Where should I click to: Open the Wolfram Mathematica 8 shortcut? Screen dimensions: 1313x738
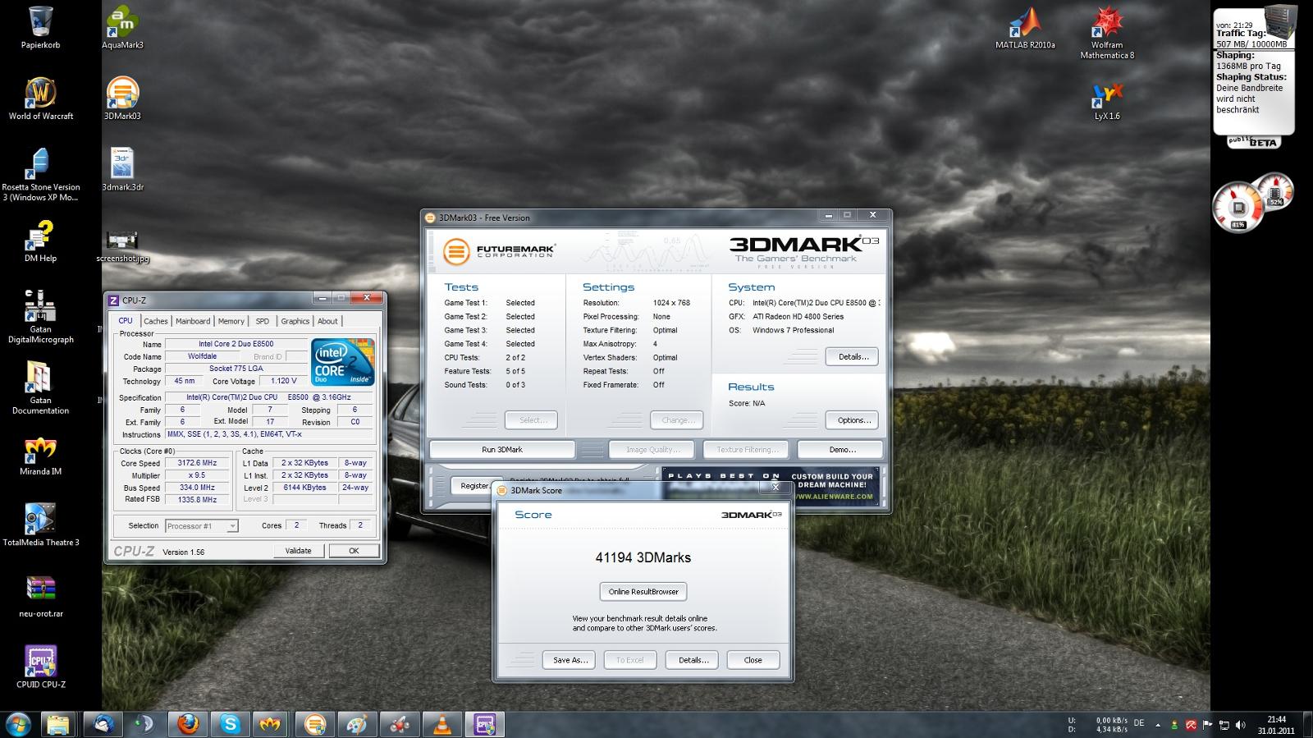1107,33
